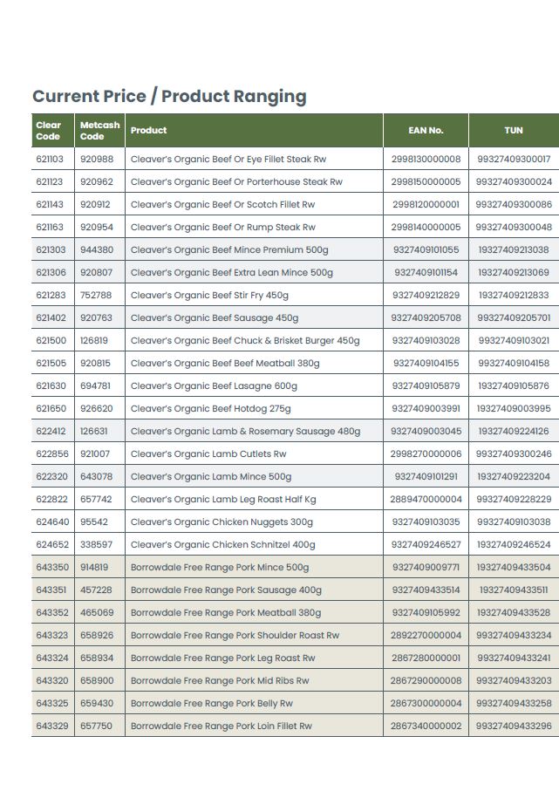Screen dimensions: 559x791
Task: Click the 'Current Price / Product Ranging' heading
Action: click(x=169, y=96)
